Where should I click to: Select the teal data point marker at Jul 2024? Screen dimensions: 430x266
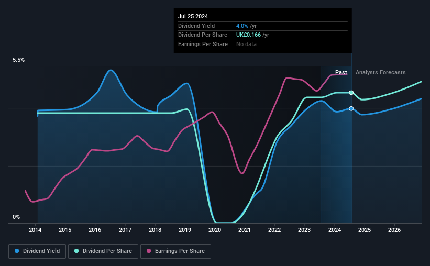tap(351, 93)
